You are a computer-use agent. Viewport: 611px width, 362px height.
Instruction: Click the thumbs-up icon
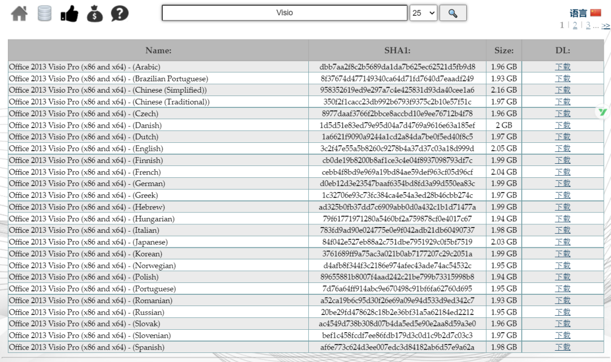point(69,14)
